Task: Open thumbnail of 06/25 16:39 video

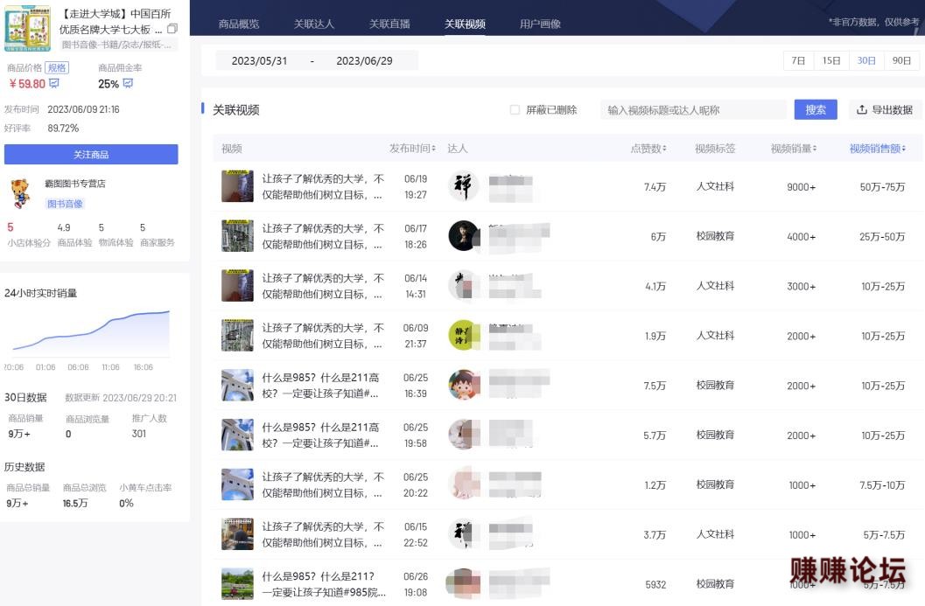Action: pos(237,385)
